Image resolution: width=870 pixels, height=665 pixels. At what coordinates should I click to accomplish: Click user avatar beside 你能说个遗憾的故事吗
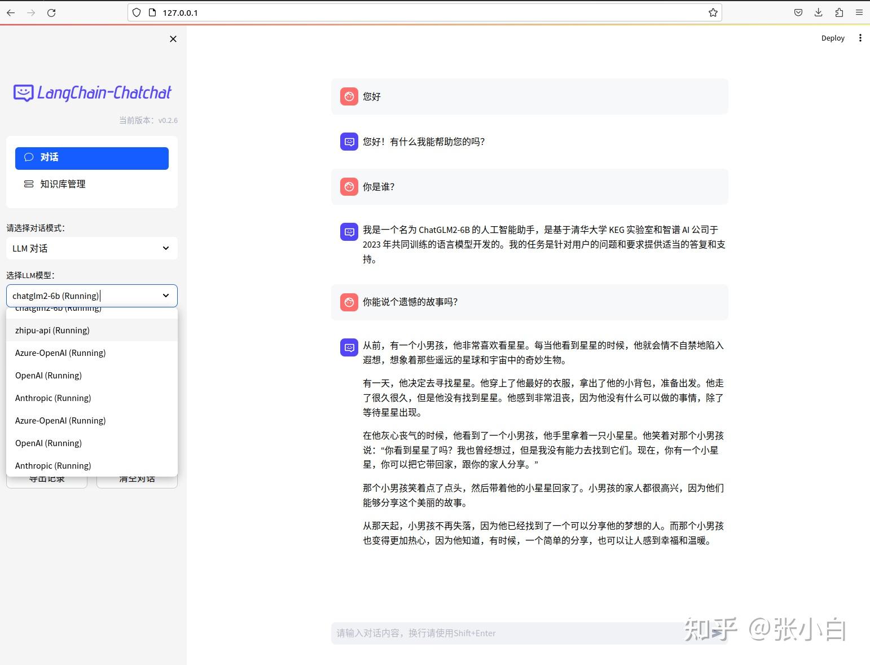(349, 302)
